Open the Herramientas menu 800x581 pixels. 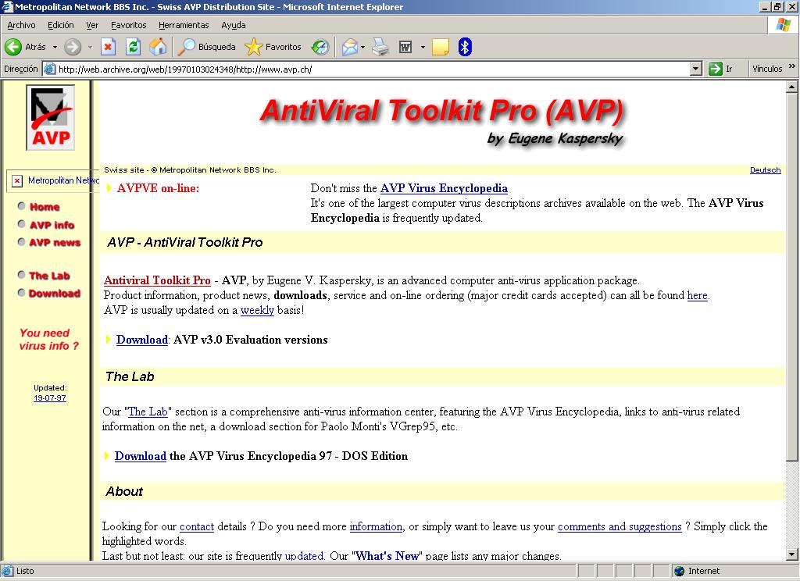184,25
